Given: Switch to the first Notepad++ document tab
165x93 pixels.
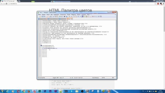Looking at the screenshot, I should click(43, 19).
